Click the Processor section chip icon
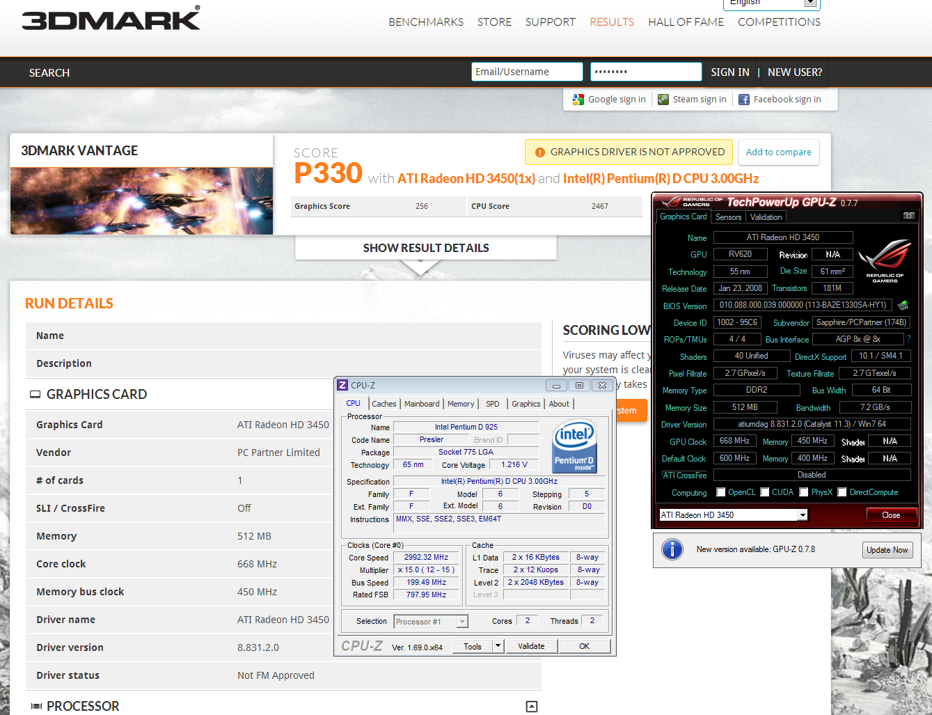This screenshot has width=932, height=715. click(36, 706)
